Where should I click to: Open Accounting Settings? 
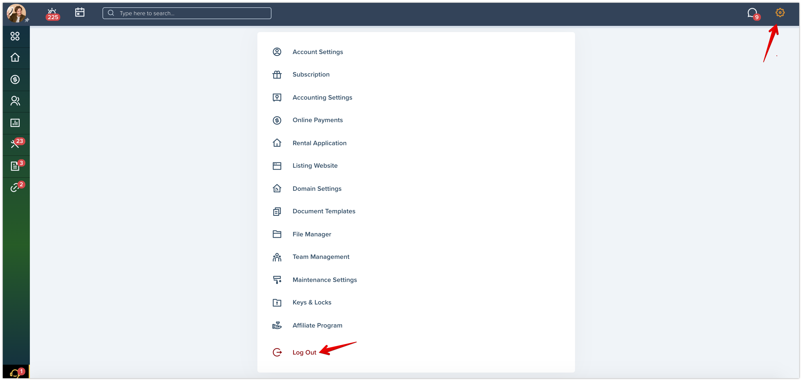click(322, 98)
